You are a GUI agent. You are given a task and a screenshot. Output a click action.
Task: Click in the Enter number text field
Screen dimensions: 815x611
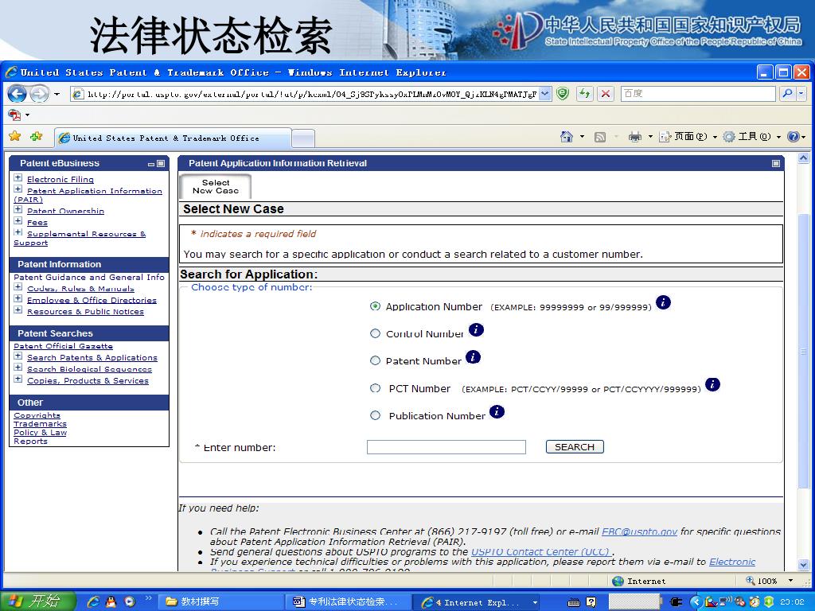point(446,447)
